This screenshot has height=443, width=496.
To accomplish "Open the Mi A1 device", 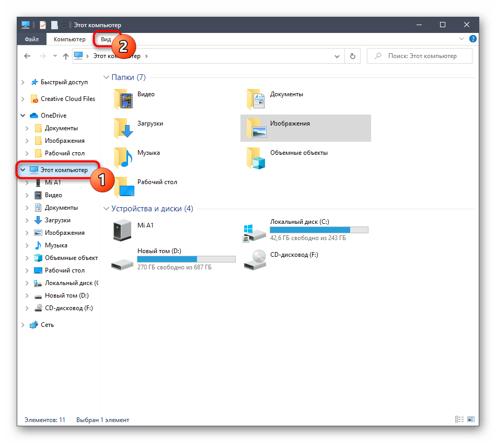I will (x=124, y=231).
